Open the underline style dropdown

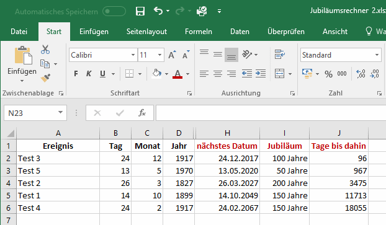tap(113, 74)
